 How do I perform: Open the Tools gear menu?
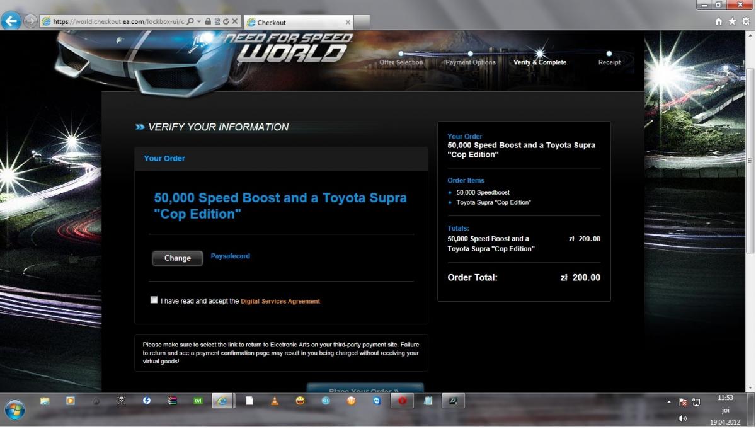click(x=746, y=21)
